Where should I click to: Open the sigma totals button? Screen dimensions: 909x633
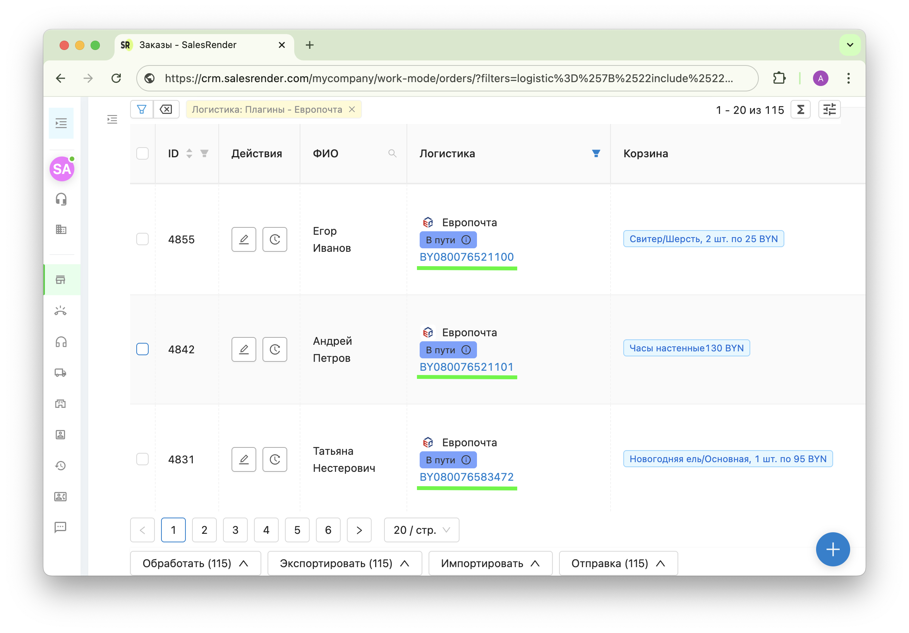pos(800,110)
